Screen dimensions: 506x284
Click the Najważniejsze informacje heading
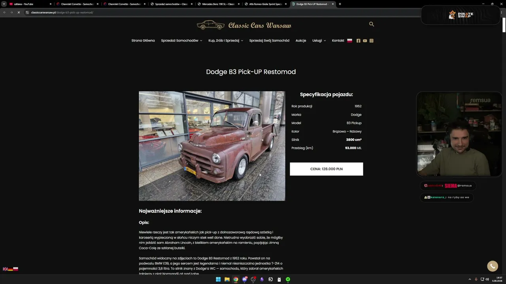(170, 211)
